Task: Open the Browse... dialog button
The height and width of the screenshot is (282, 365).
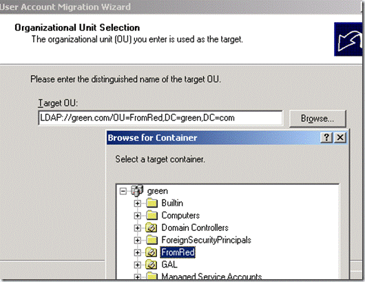Action: tap(317, 119)
